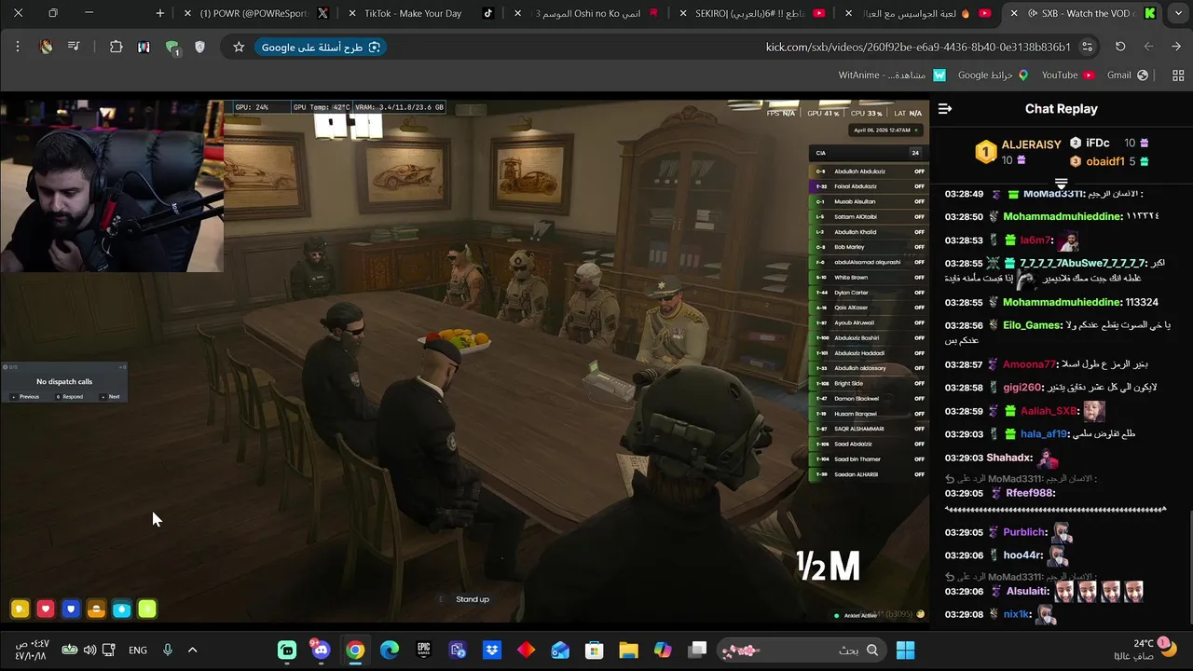Open Epic Games launcher from taskbar
This screenshot has width=1193, height=671.
click(x=423, y=650)
